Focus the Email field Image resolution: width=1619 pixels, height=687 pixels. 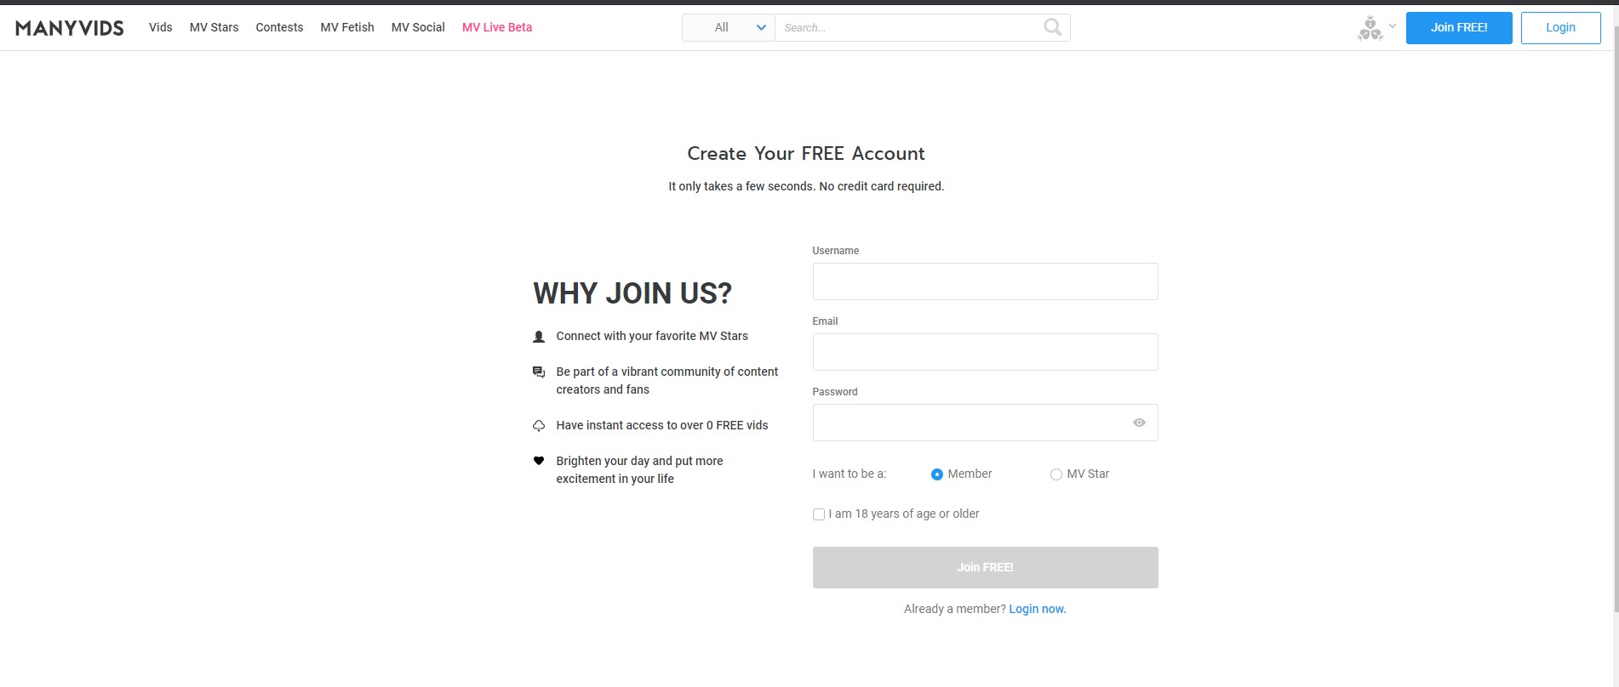point(986,352)
